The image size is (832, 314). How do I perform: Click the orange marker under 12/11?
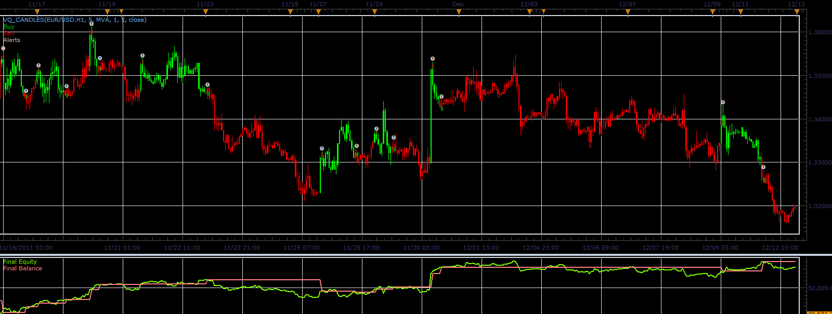coord(740,11)
